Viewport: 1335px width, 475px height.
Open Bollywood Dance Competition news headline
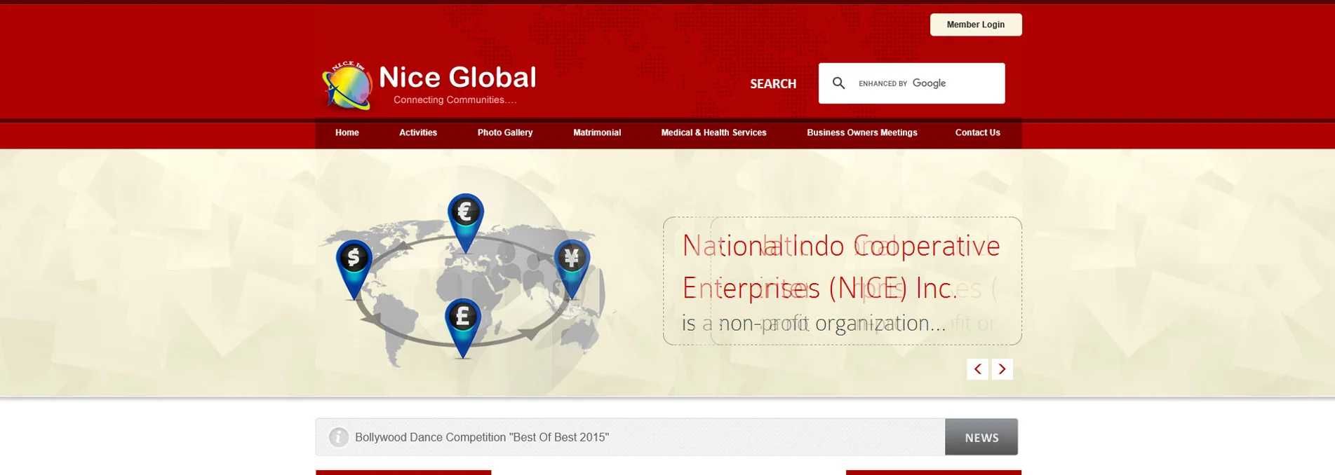482,437
